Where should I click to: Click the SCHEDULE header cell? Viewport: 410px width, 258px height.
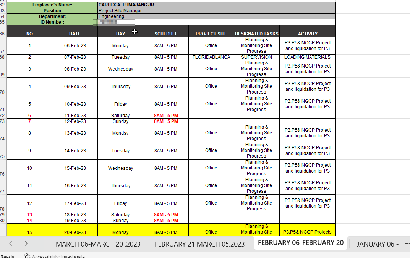click(x=166, y=31)
